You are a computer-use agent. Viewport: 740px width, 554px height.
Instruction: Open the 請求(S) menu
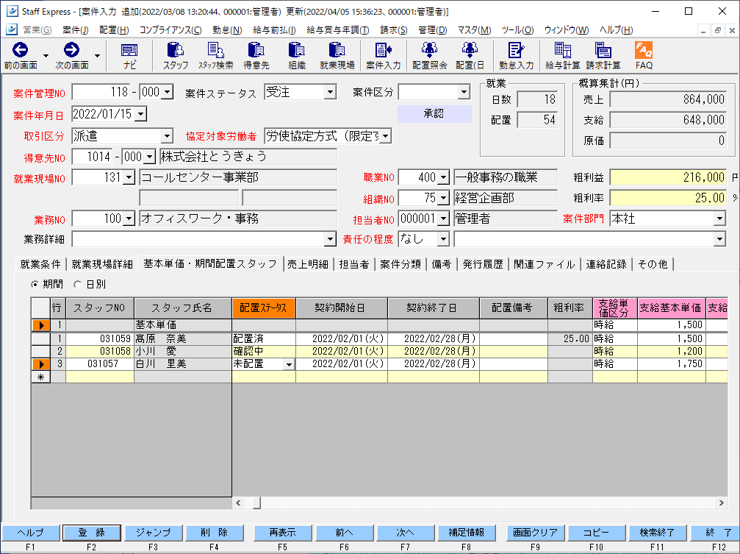[x=394, y=30]
